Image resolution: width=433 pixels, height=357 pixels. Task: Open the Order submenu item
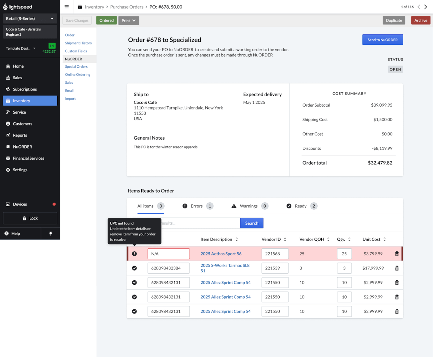coord(70,35)
